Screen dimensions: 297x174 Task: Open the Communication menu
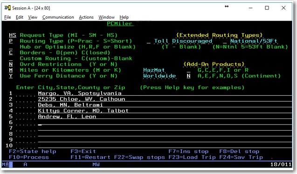[x=58, y=17]
